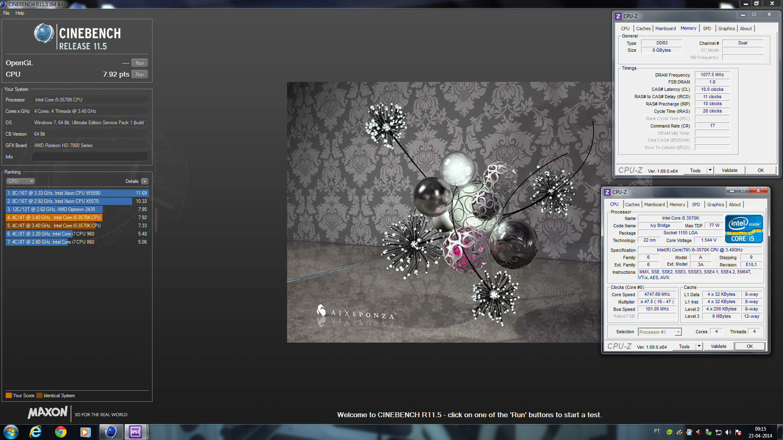Click the Show Desktop strip at the taskbar's end
Viewport: 783px width, 440px height.
pos(780,432)
